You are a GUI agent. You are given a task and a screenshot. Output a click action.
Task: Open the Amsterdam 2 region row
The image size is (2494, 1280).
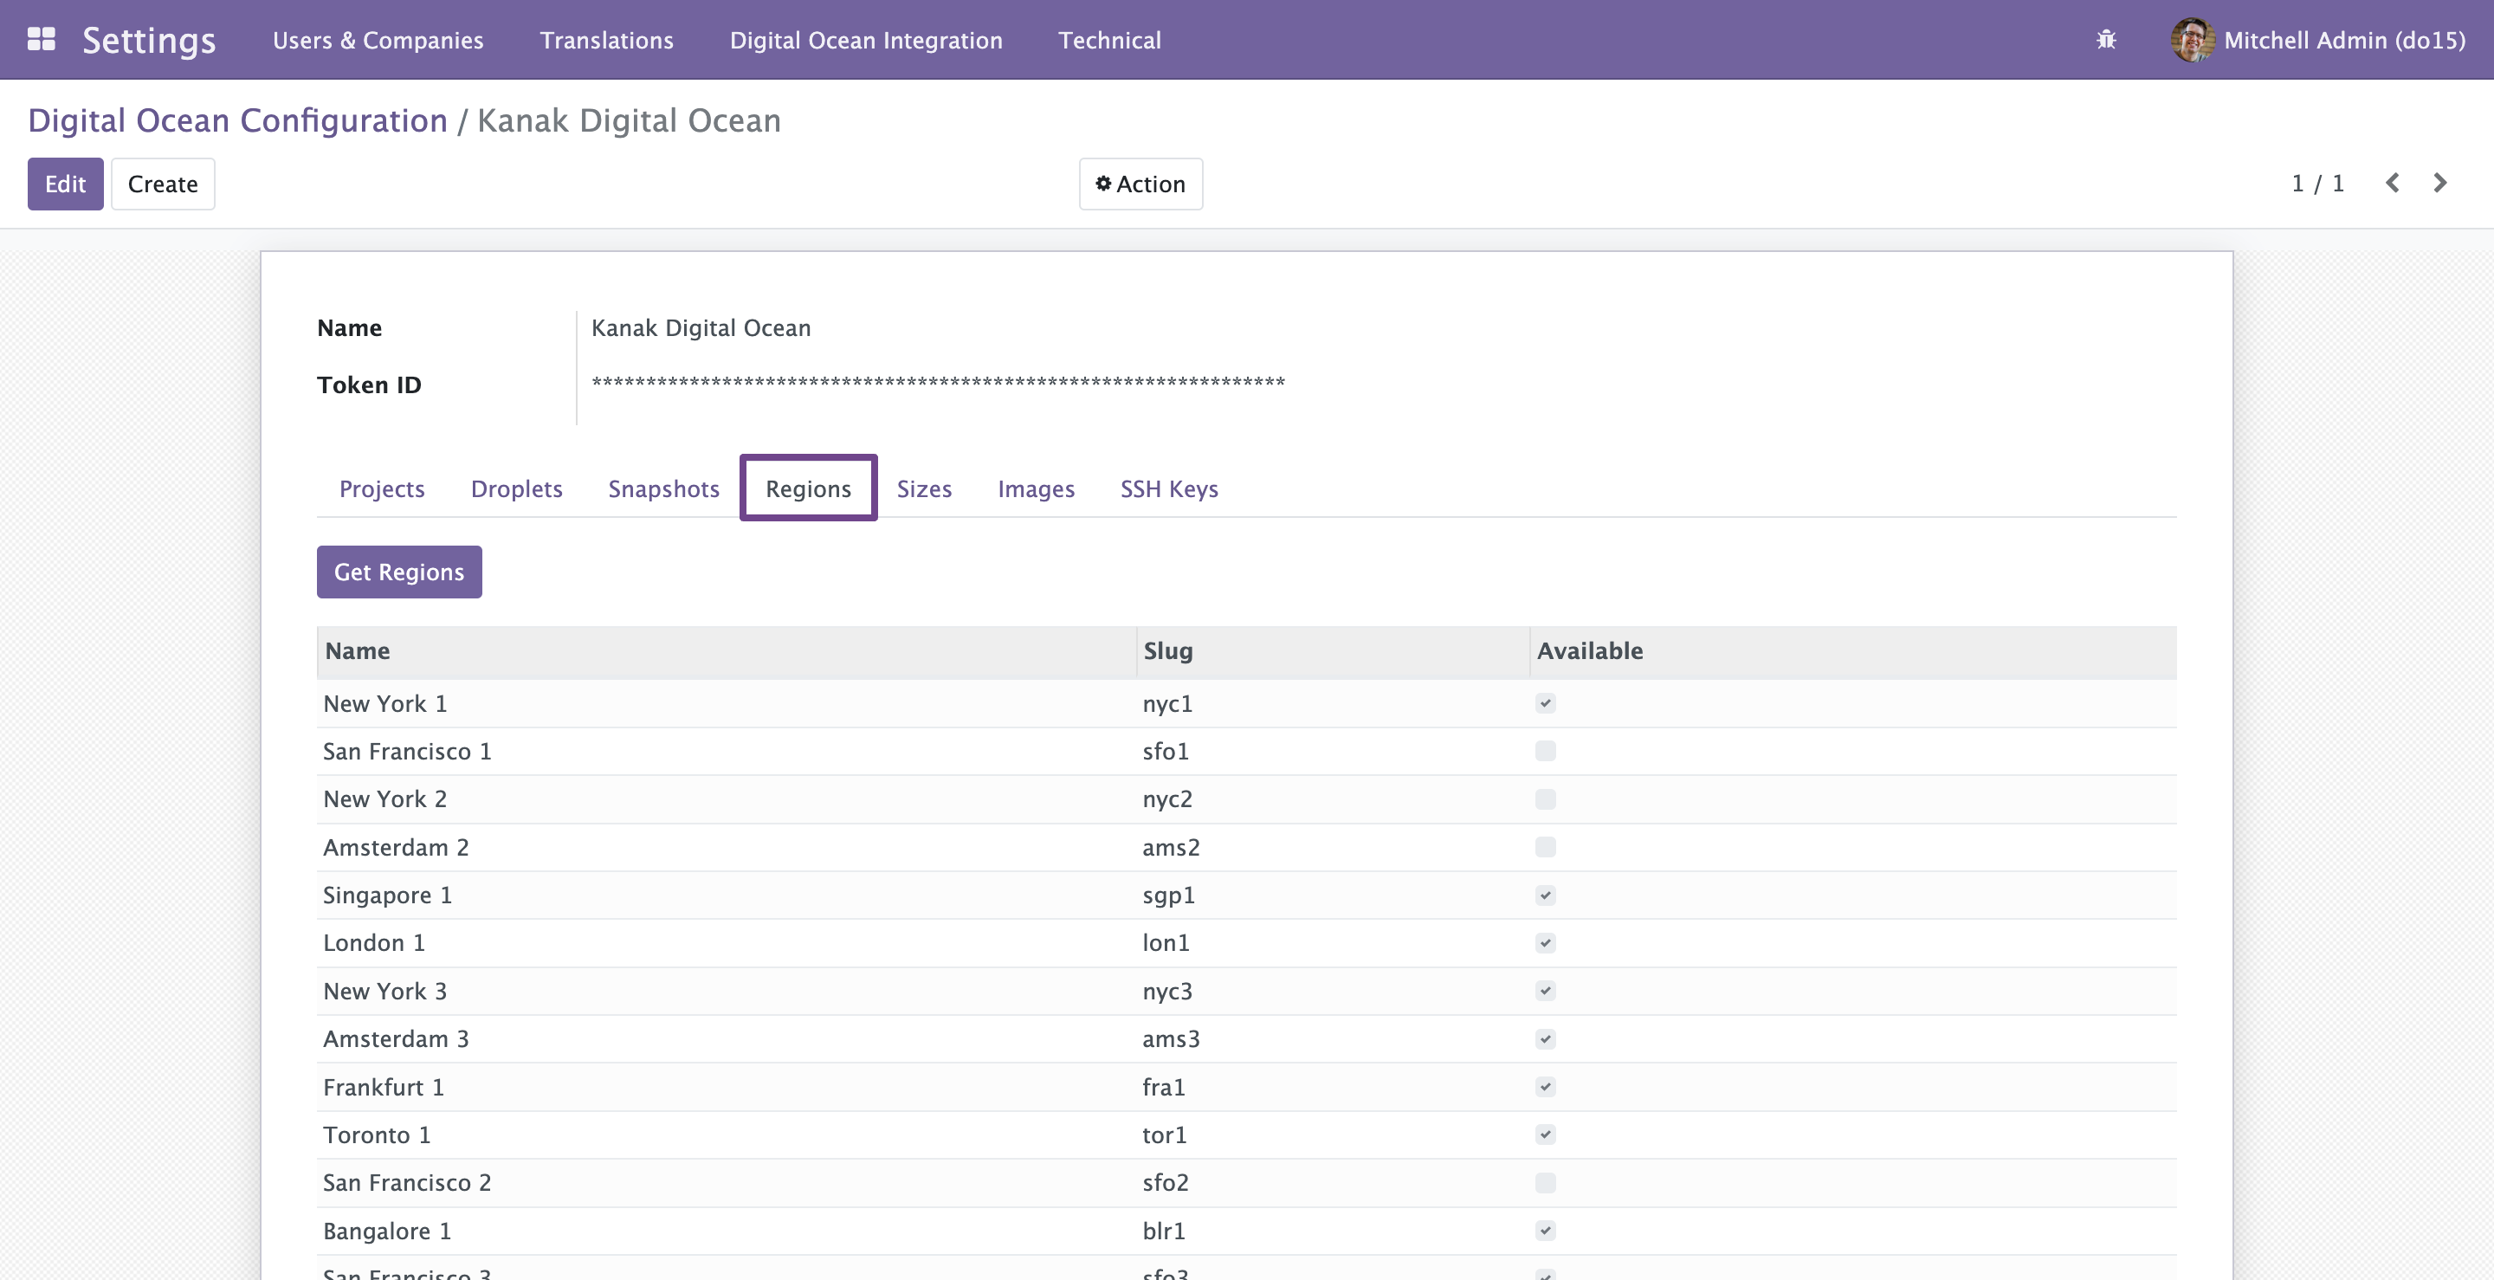pos(1246,847)
